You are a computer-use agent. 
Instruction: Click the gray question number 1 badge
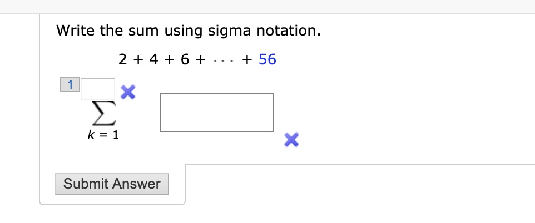pyautogui.click(x=70, y=84)
